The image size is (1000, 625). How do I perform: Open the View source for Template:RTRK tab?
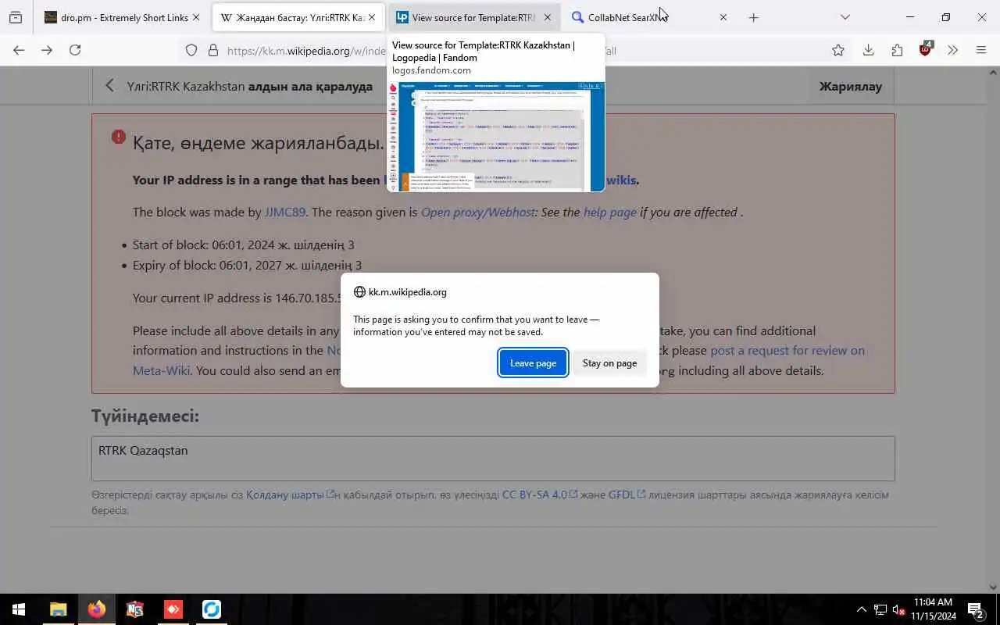click(x=474, y=17)
